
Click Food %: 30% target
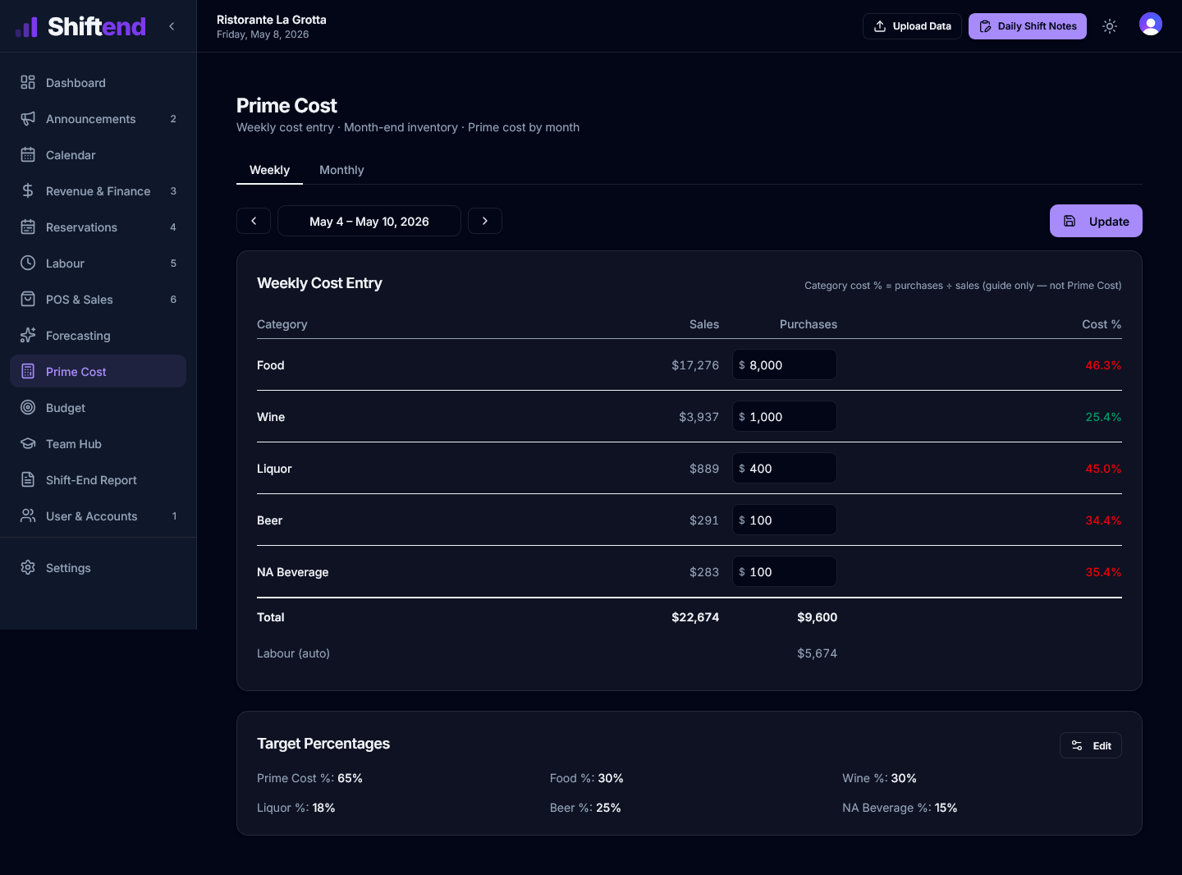point(587,778)
